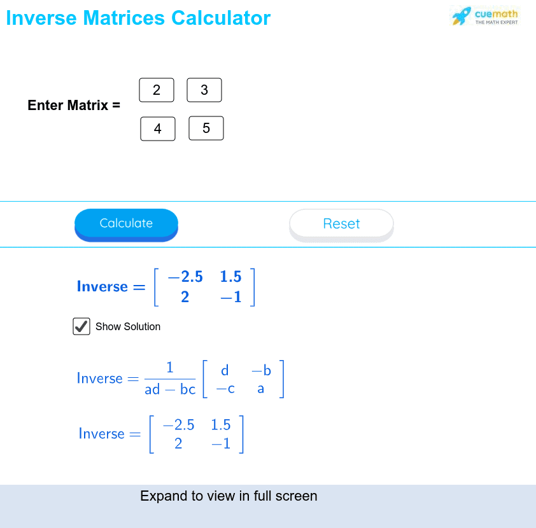
Task: Click the cuemath THE MATH EXPERT text
Action: tap(497, 17)
